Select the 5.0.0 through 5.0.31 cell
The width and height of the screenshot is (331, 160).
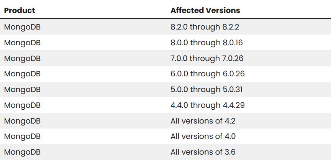206,89
